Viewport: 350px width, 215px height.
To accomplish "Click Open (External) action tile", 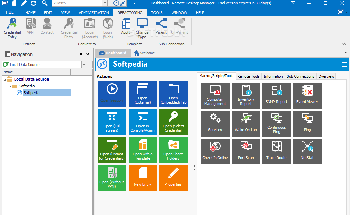I will pyautogui.click(x=143, y=94).
